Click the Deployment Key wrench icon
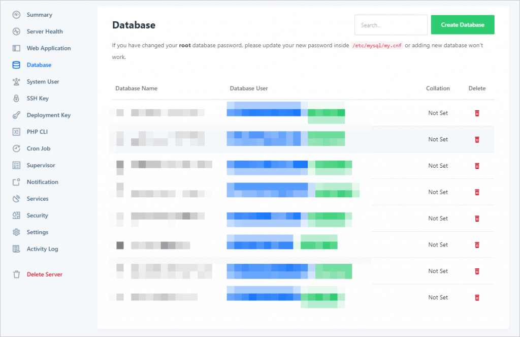Image resolution: width=520 pixels, height=337 pixels. click(x=16, y=115)
